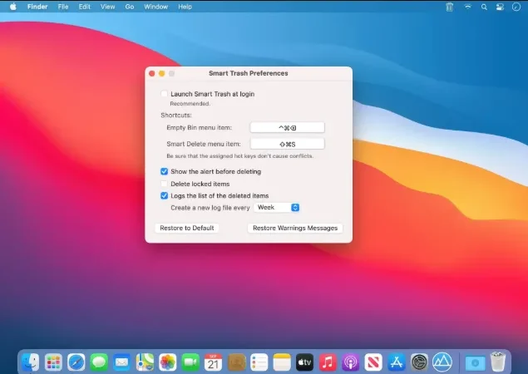Screen dimensions: 528x374
Task: Uncheck Show the alert before deleting
Action: coord(164,171)
